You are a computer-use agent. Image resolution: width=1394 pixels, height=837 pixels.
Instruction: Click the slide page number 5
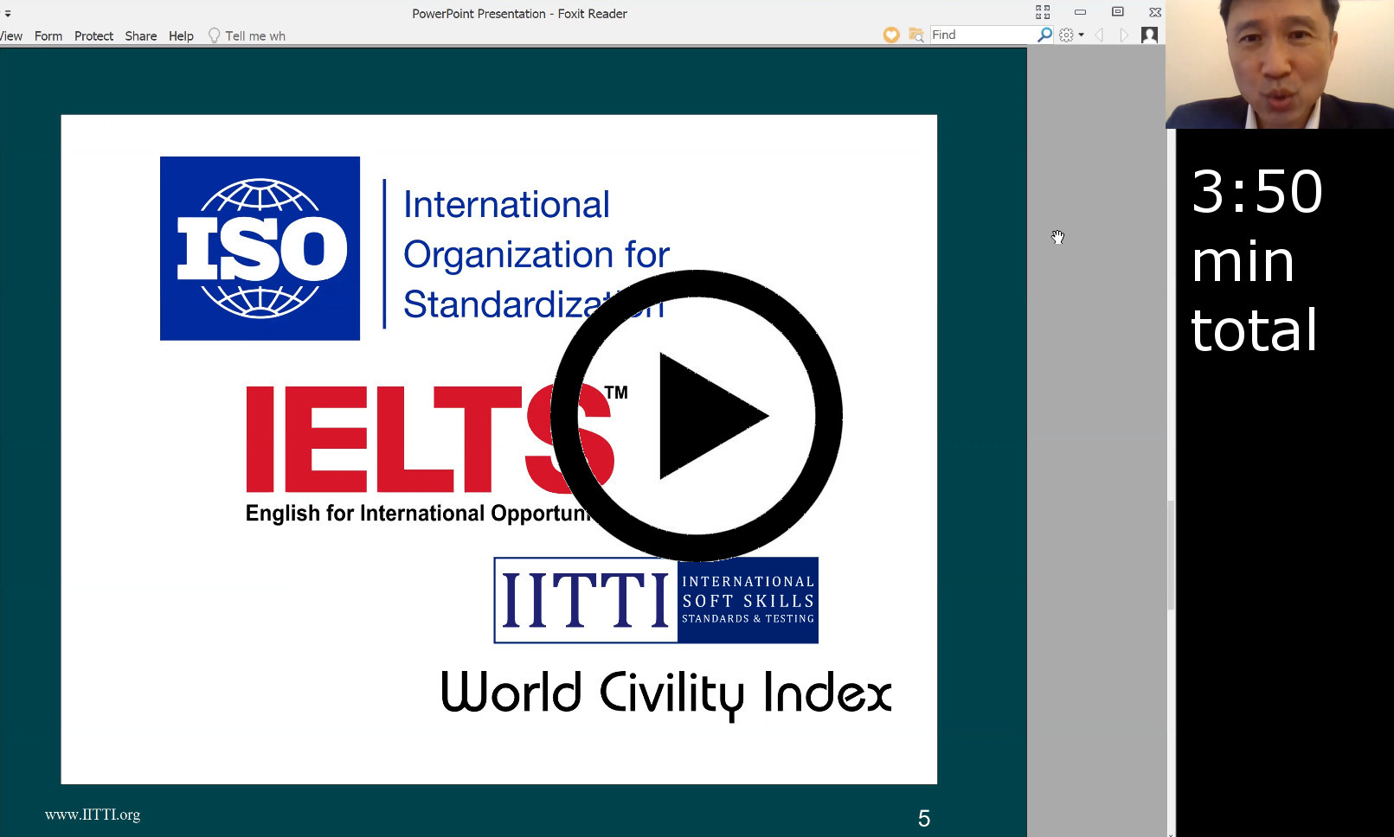pos(924,819)
